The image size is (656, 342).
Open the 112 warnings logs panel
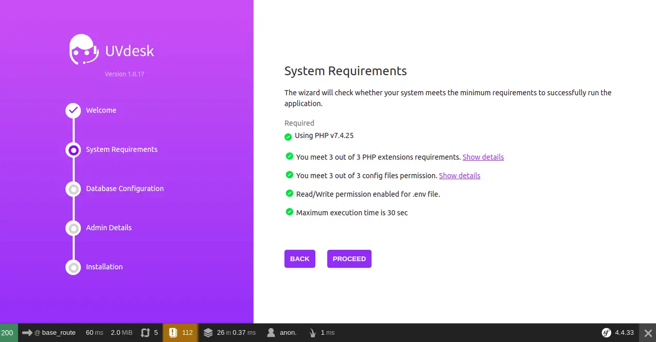coord(180,333)
